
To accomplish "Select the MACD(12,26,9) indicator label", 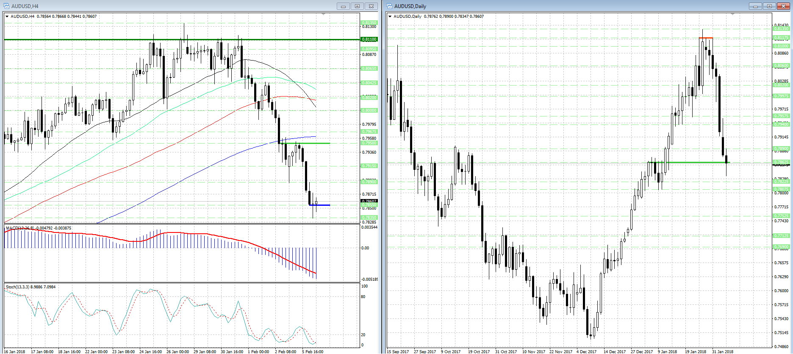I will [38, 228].
